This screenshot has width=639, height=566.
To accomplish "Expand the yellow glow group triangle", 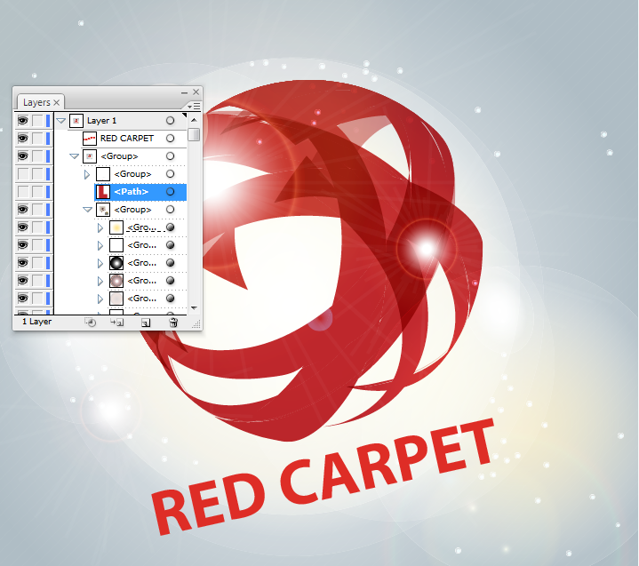I will [x=100, y=227].
